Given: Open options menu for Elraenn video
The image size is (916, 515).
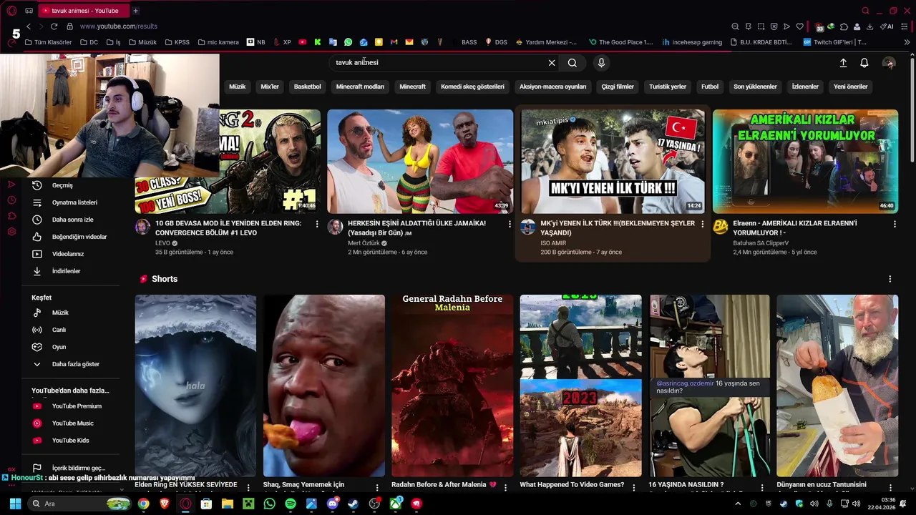Looking at the screenshot, I should [895, 225].
